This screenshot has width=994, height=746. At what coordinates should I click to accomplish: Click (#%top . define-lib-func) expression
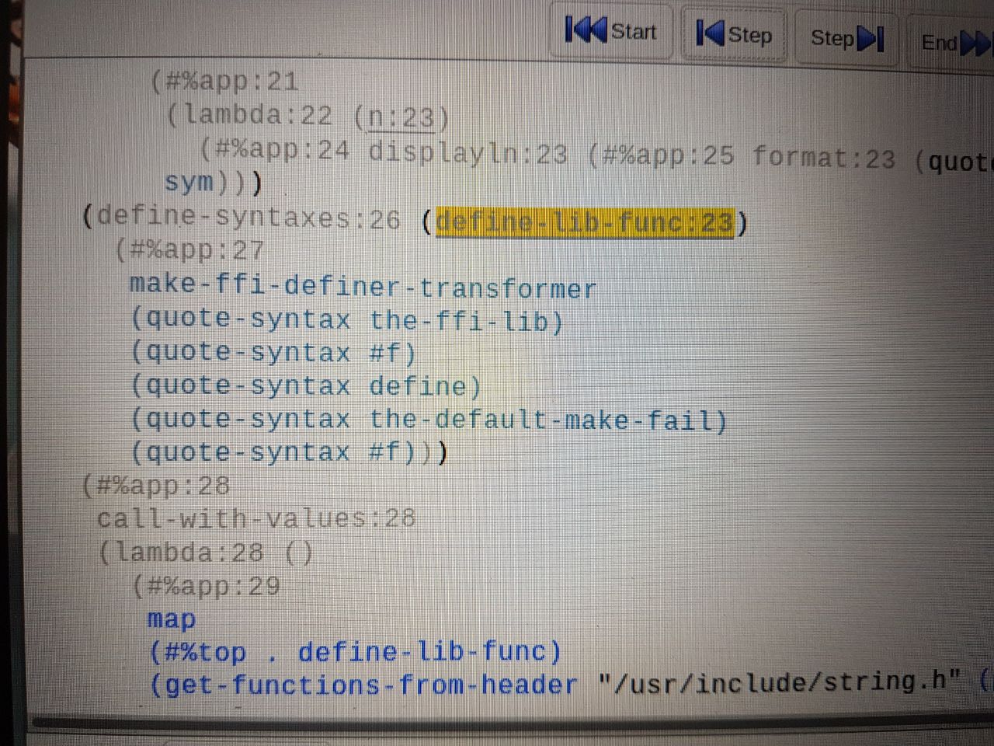click(x=355, y=651)
